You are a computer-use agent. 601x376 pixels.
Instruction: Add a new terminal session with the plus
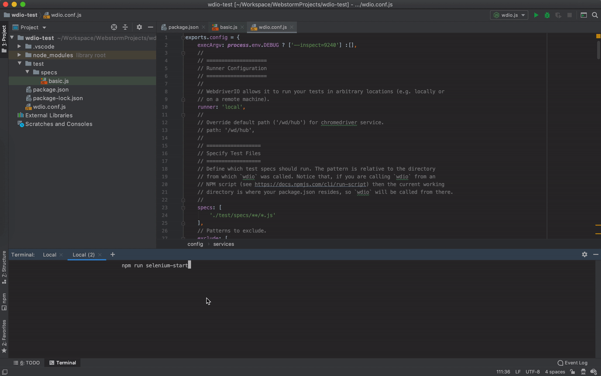tap(112, 254)
